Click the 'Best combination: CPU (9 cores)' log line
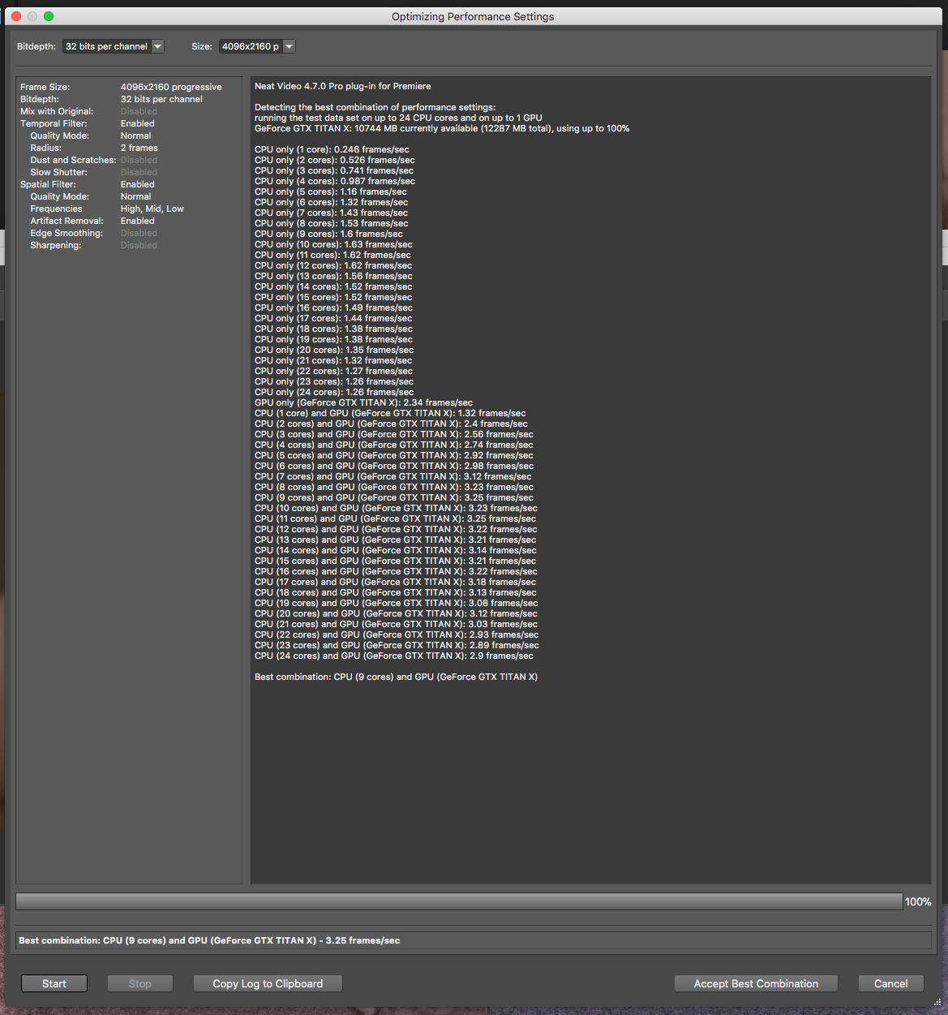 pyautogui.click(x=396, y=677)
